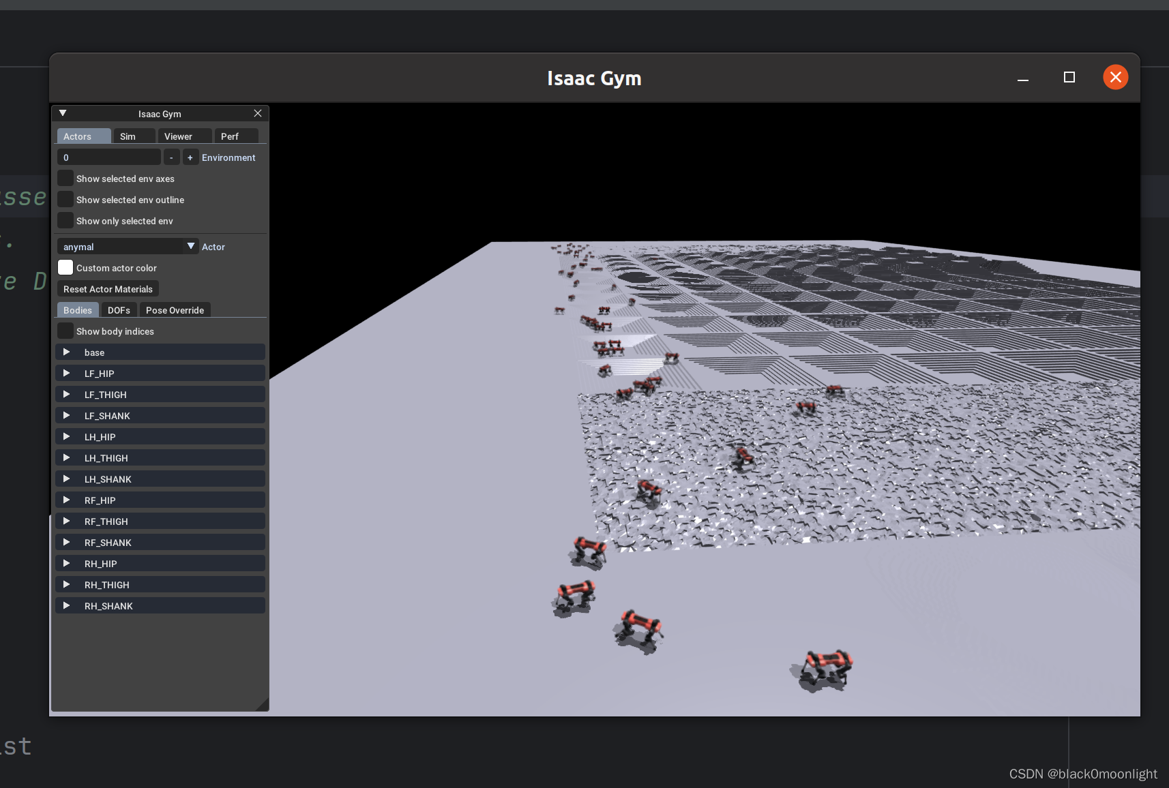The width and height of the screenshot is (1169, 788).
Task: Click the panel resize grip corner
Action: (263, 706)
